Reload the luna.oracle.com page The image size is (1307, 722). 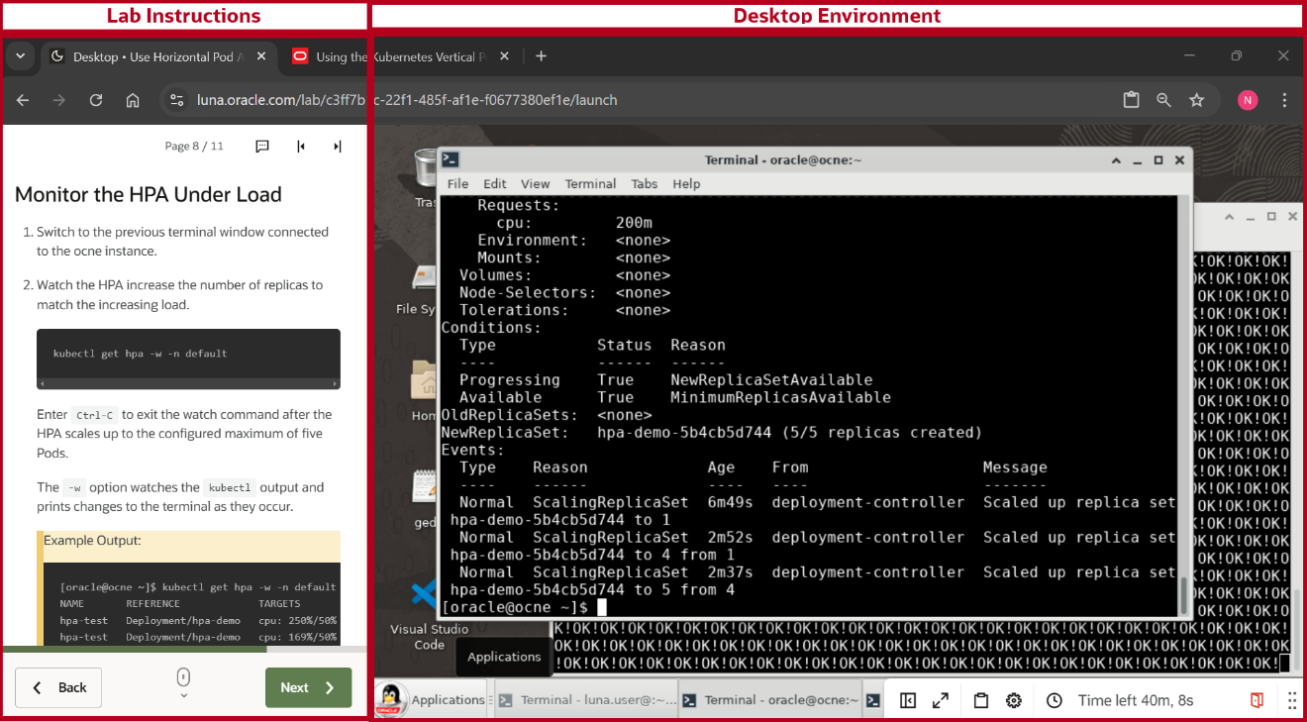point(96,100)
